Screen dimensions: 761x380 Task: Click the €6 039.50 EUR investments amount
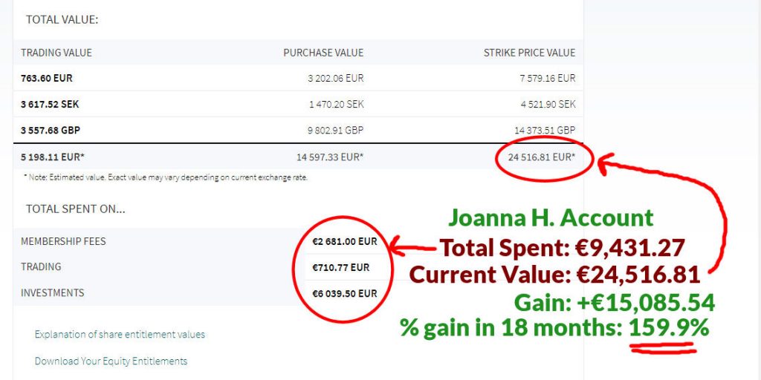[x=345, y=293]
